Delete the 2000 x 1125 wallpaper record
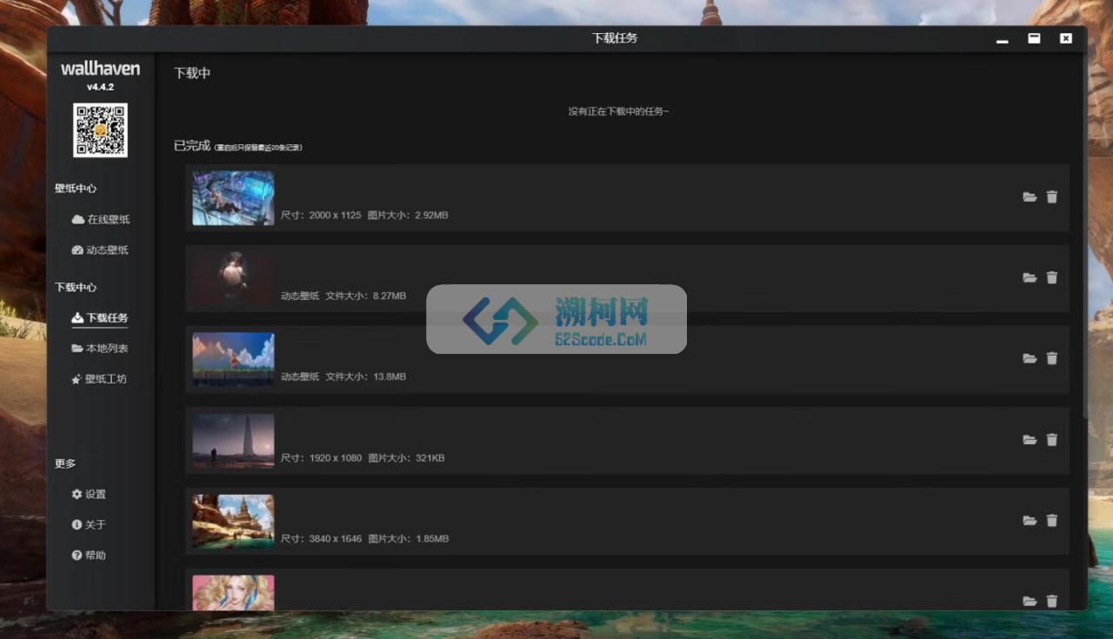The image size is (1113, 639). coord(1052,197)
